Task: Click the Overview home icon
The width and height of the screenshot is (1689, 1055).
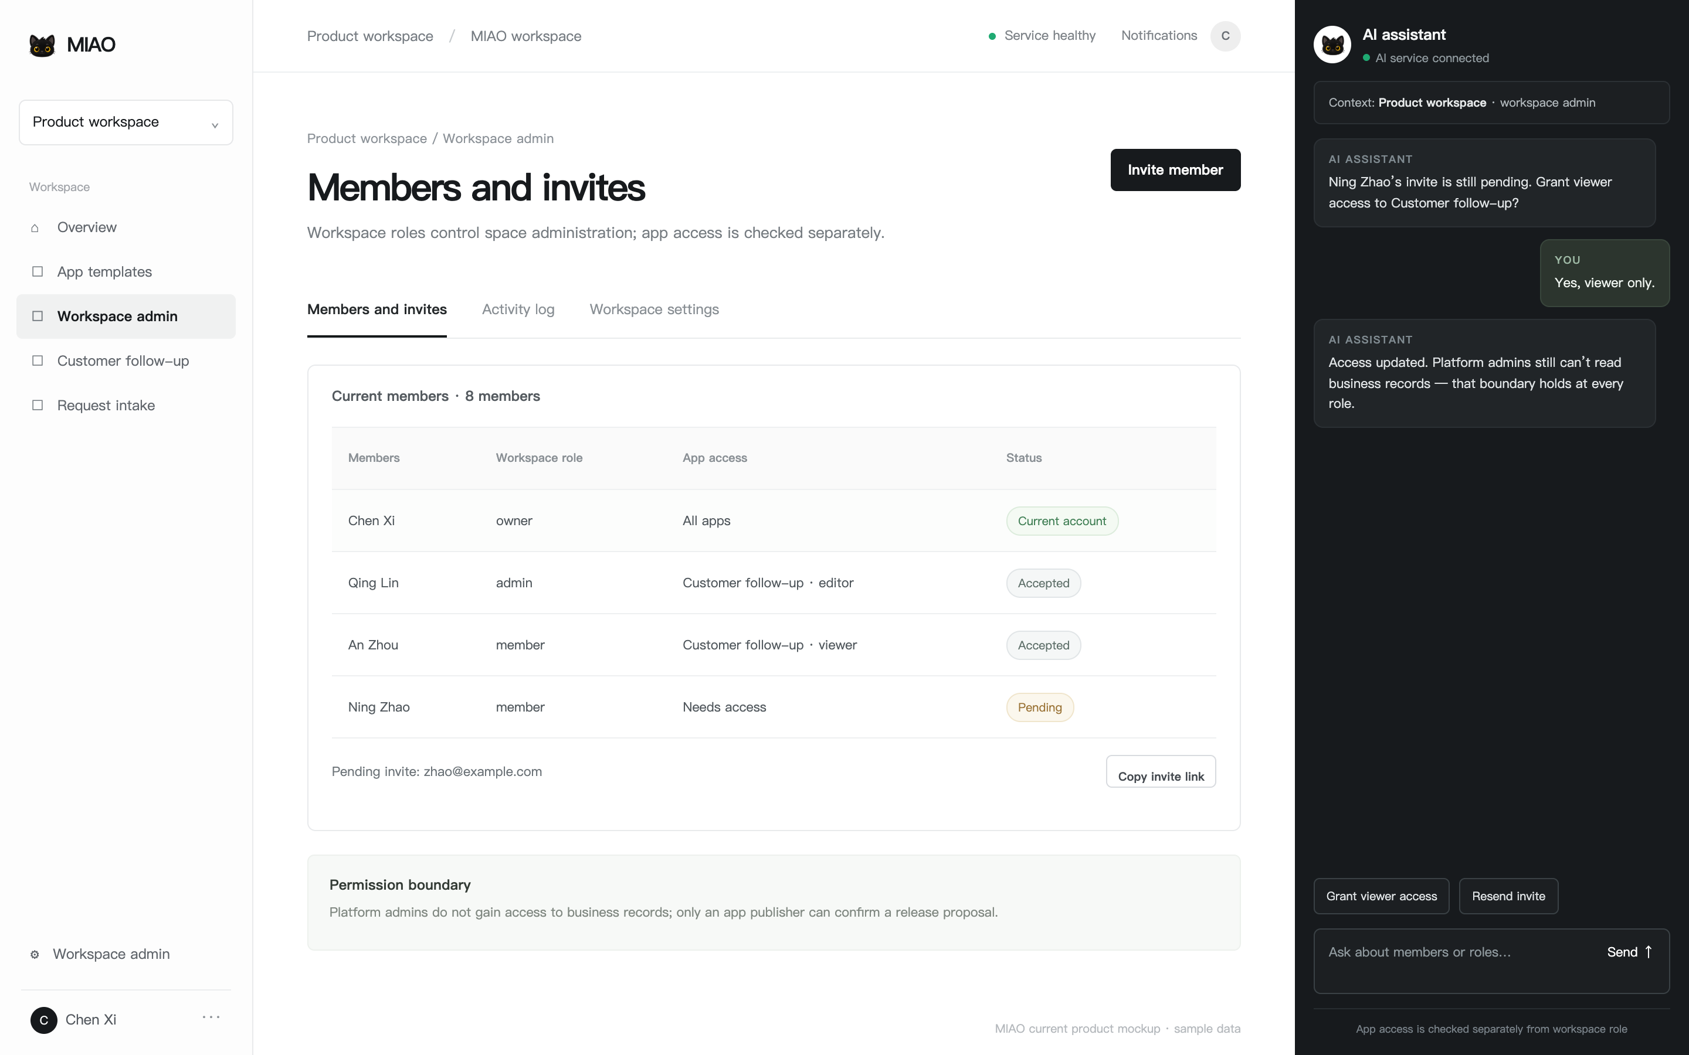Action: point(35,228)
